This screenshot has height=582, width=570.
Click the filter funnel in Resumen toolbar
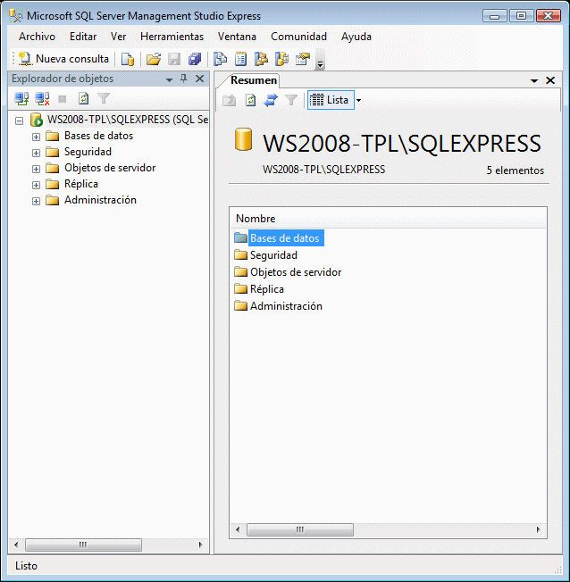click(291, 100)
